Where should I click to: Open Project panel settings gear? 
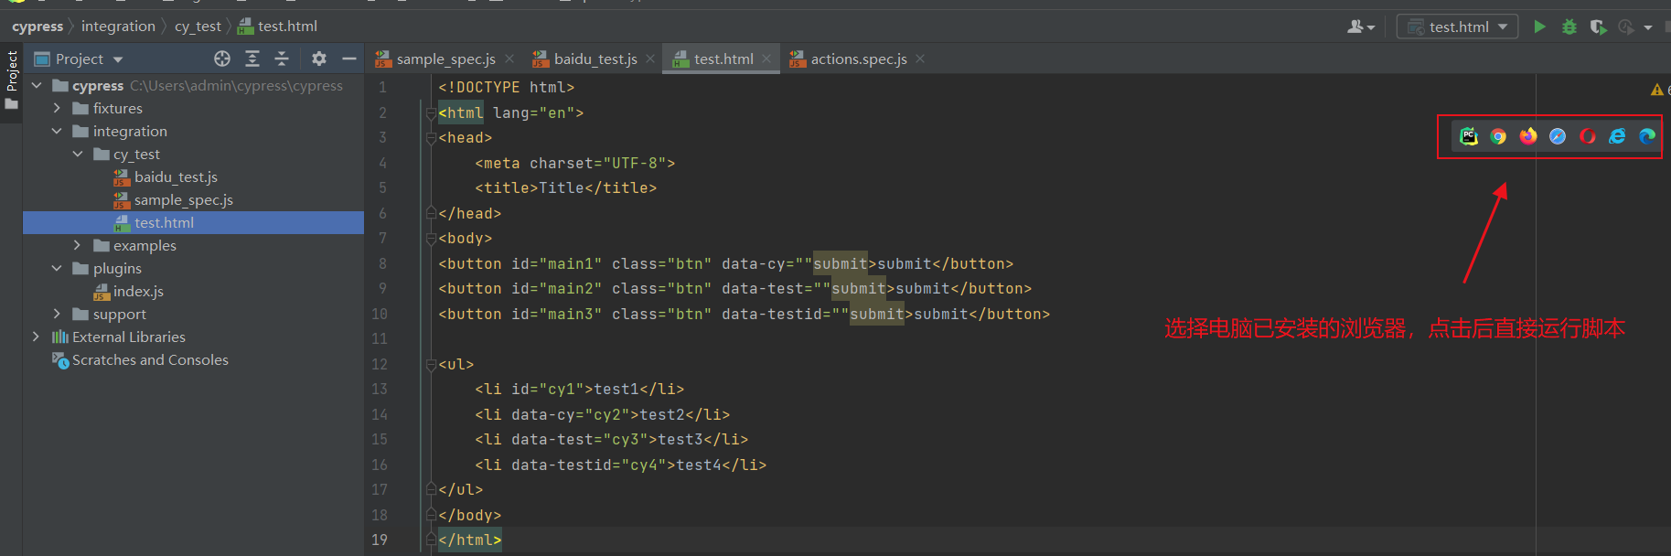(x=318, y=59)
